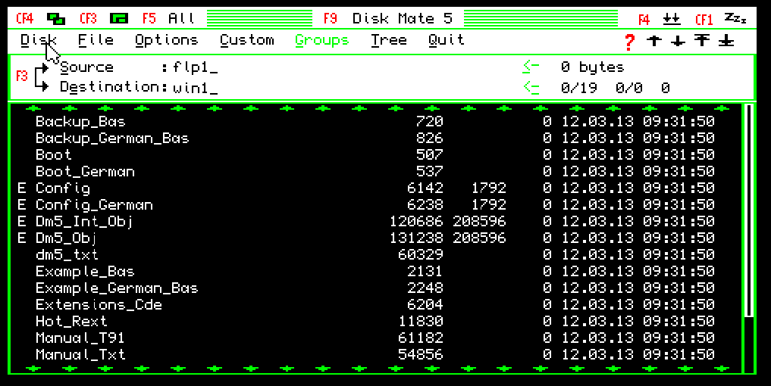Open the Tree menu

tap(389, 40)
